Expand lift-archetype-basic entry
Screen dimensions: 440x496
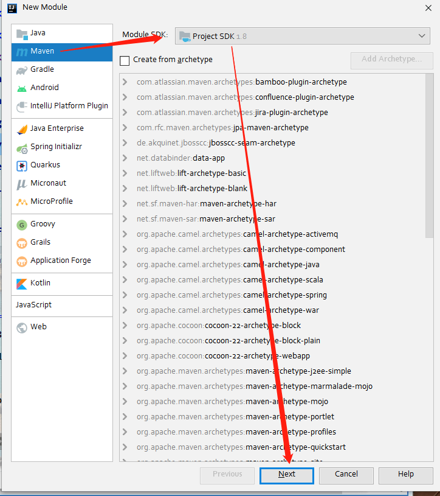coord(125,173)
